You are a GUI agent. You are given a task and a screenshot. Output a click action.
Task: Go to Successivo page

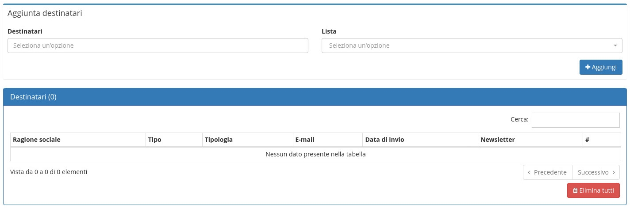click(596, 172)
